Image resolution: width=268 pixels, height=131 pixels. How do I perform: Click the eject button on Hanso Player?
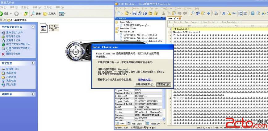pos(76,51)
